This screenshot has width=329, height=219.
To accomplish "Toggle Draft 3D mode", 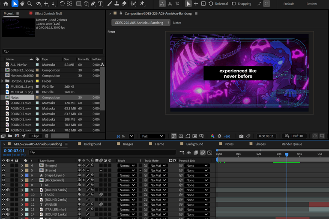I will click(294, 136).
